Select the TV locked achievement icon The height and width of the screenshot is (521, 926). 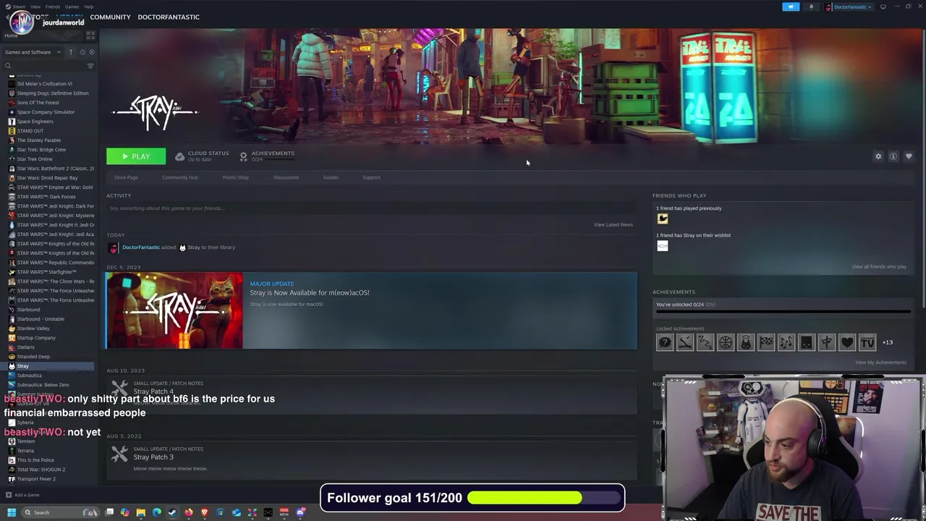point(867,342)
